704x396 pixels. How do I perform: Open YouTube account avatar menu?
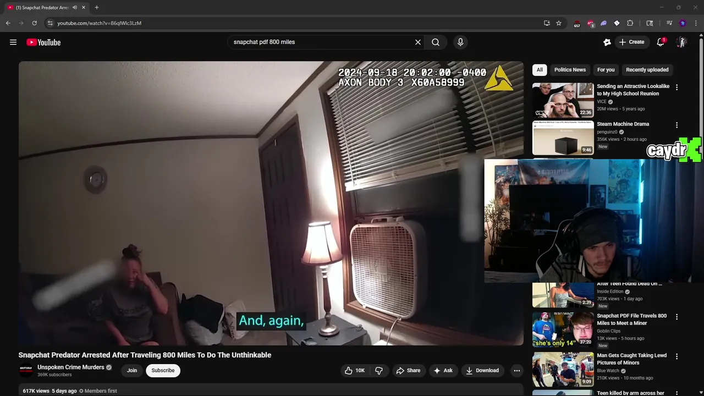681,42
